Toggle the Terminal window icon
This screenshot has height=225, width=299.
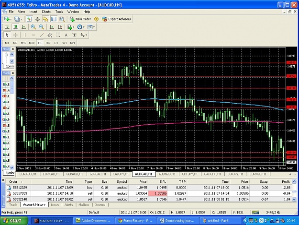[x=54, y=19]
